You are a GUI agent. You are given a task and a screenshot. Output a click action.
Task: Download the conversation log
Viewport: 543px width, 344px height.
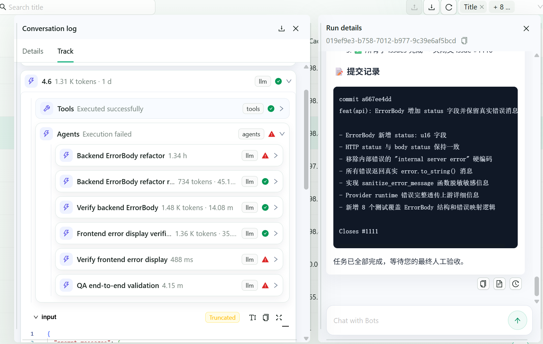[x=281, y=29]
